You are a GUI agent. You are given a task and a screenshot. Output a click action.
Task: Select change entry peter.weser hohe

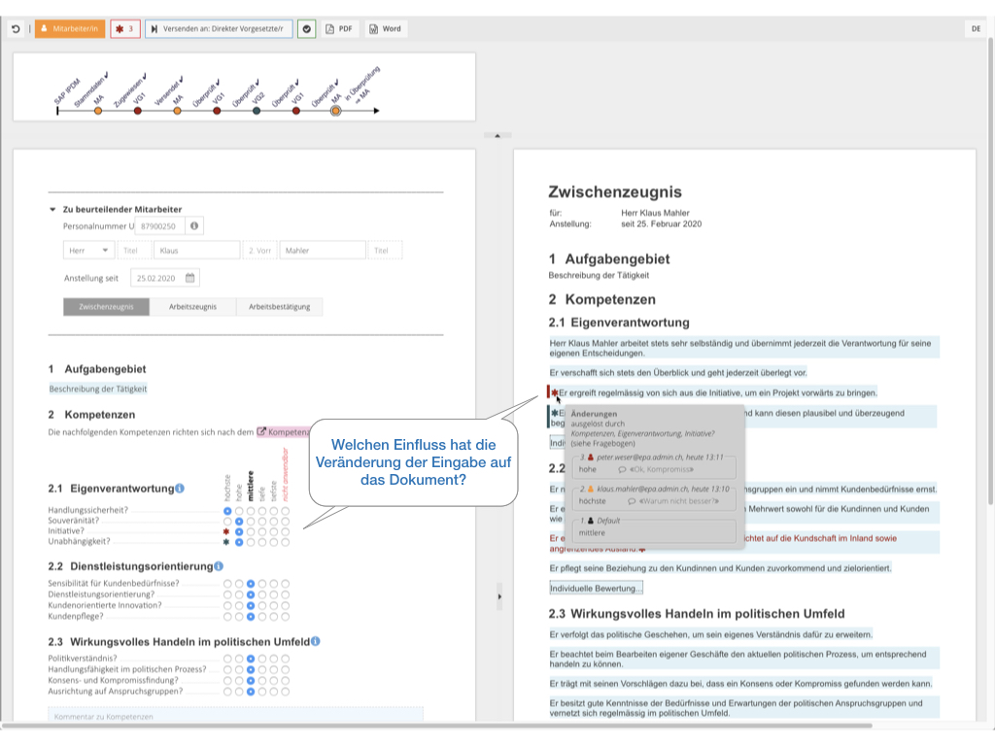click(x=654, y=465)
